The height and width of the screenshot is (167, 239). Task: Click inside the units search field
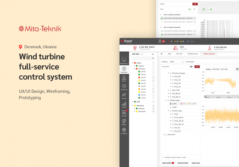[x=143, y=58]
